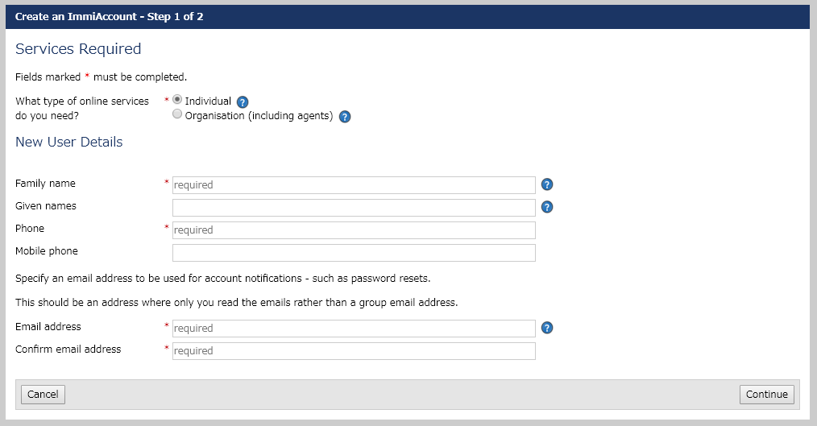Image resolution: width=817 pixels, height=426 pixels.
Task: Click the New User Details heading
Action: pos(68,142)
